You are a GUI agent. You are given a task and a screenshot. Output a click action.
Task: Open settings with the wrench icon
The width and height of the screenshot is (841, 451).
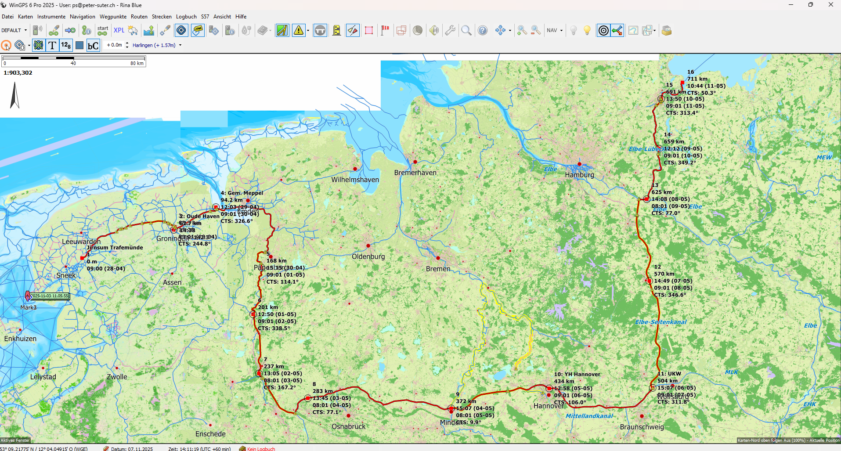[450, 30]
